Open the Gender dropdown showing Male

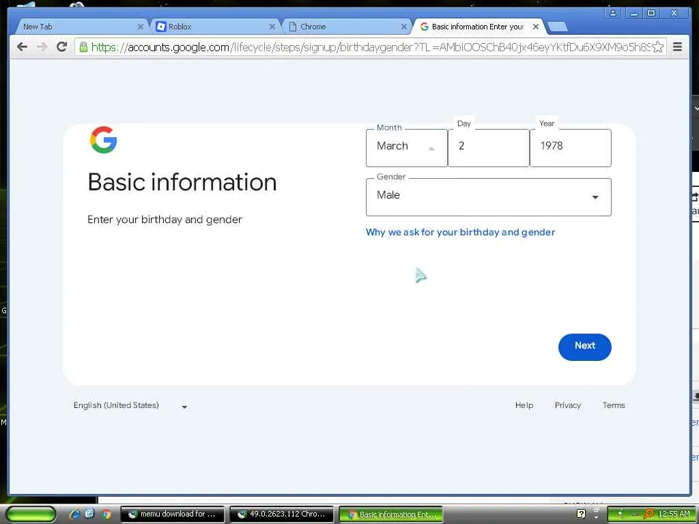(488, 197)
